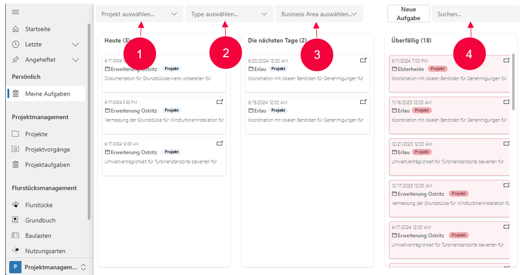The width and height of the screenshot is (521, 275).
Task: Click the Neue Aufgabe button
Action: [x=408, y=14]
